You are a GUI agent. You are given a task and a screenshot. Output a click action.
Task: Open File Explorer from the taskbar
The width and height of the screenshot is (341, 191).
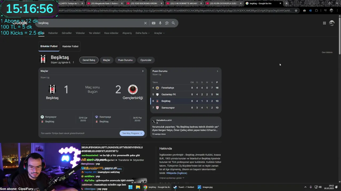click(x=138, y=187)
